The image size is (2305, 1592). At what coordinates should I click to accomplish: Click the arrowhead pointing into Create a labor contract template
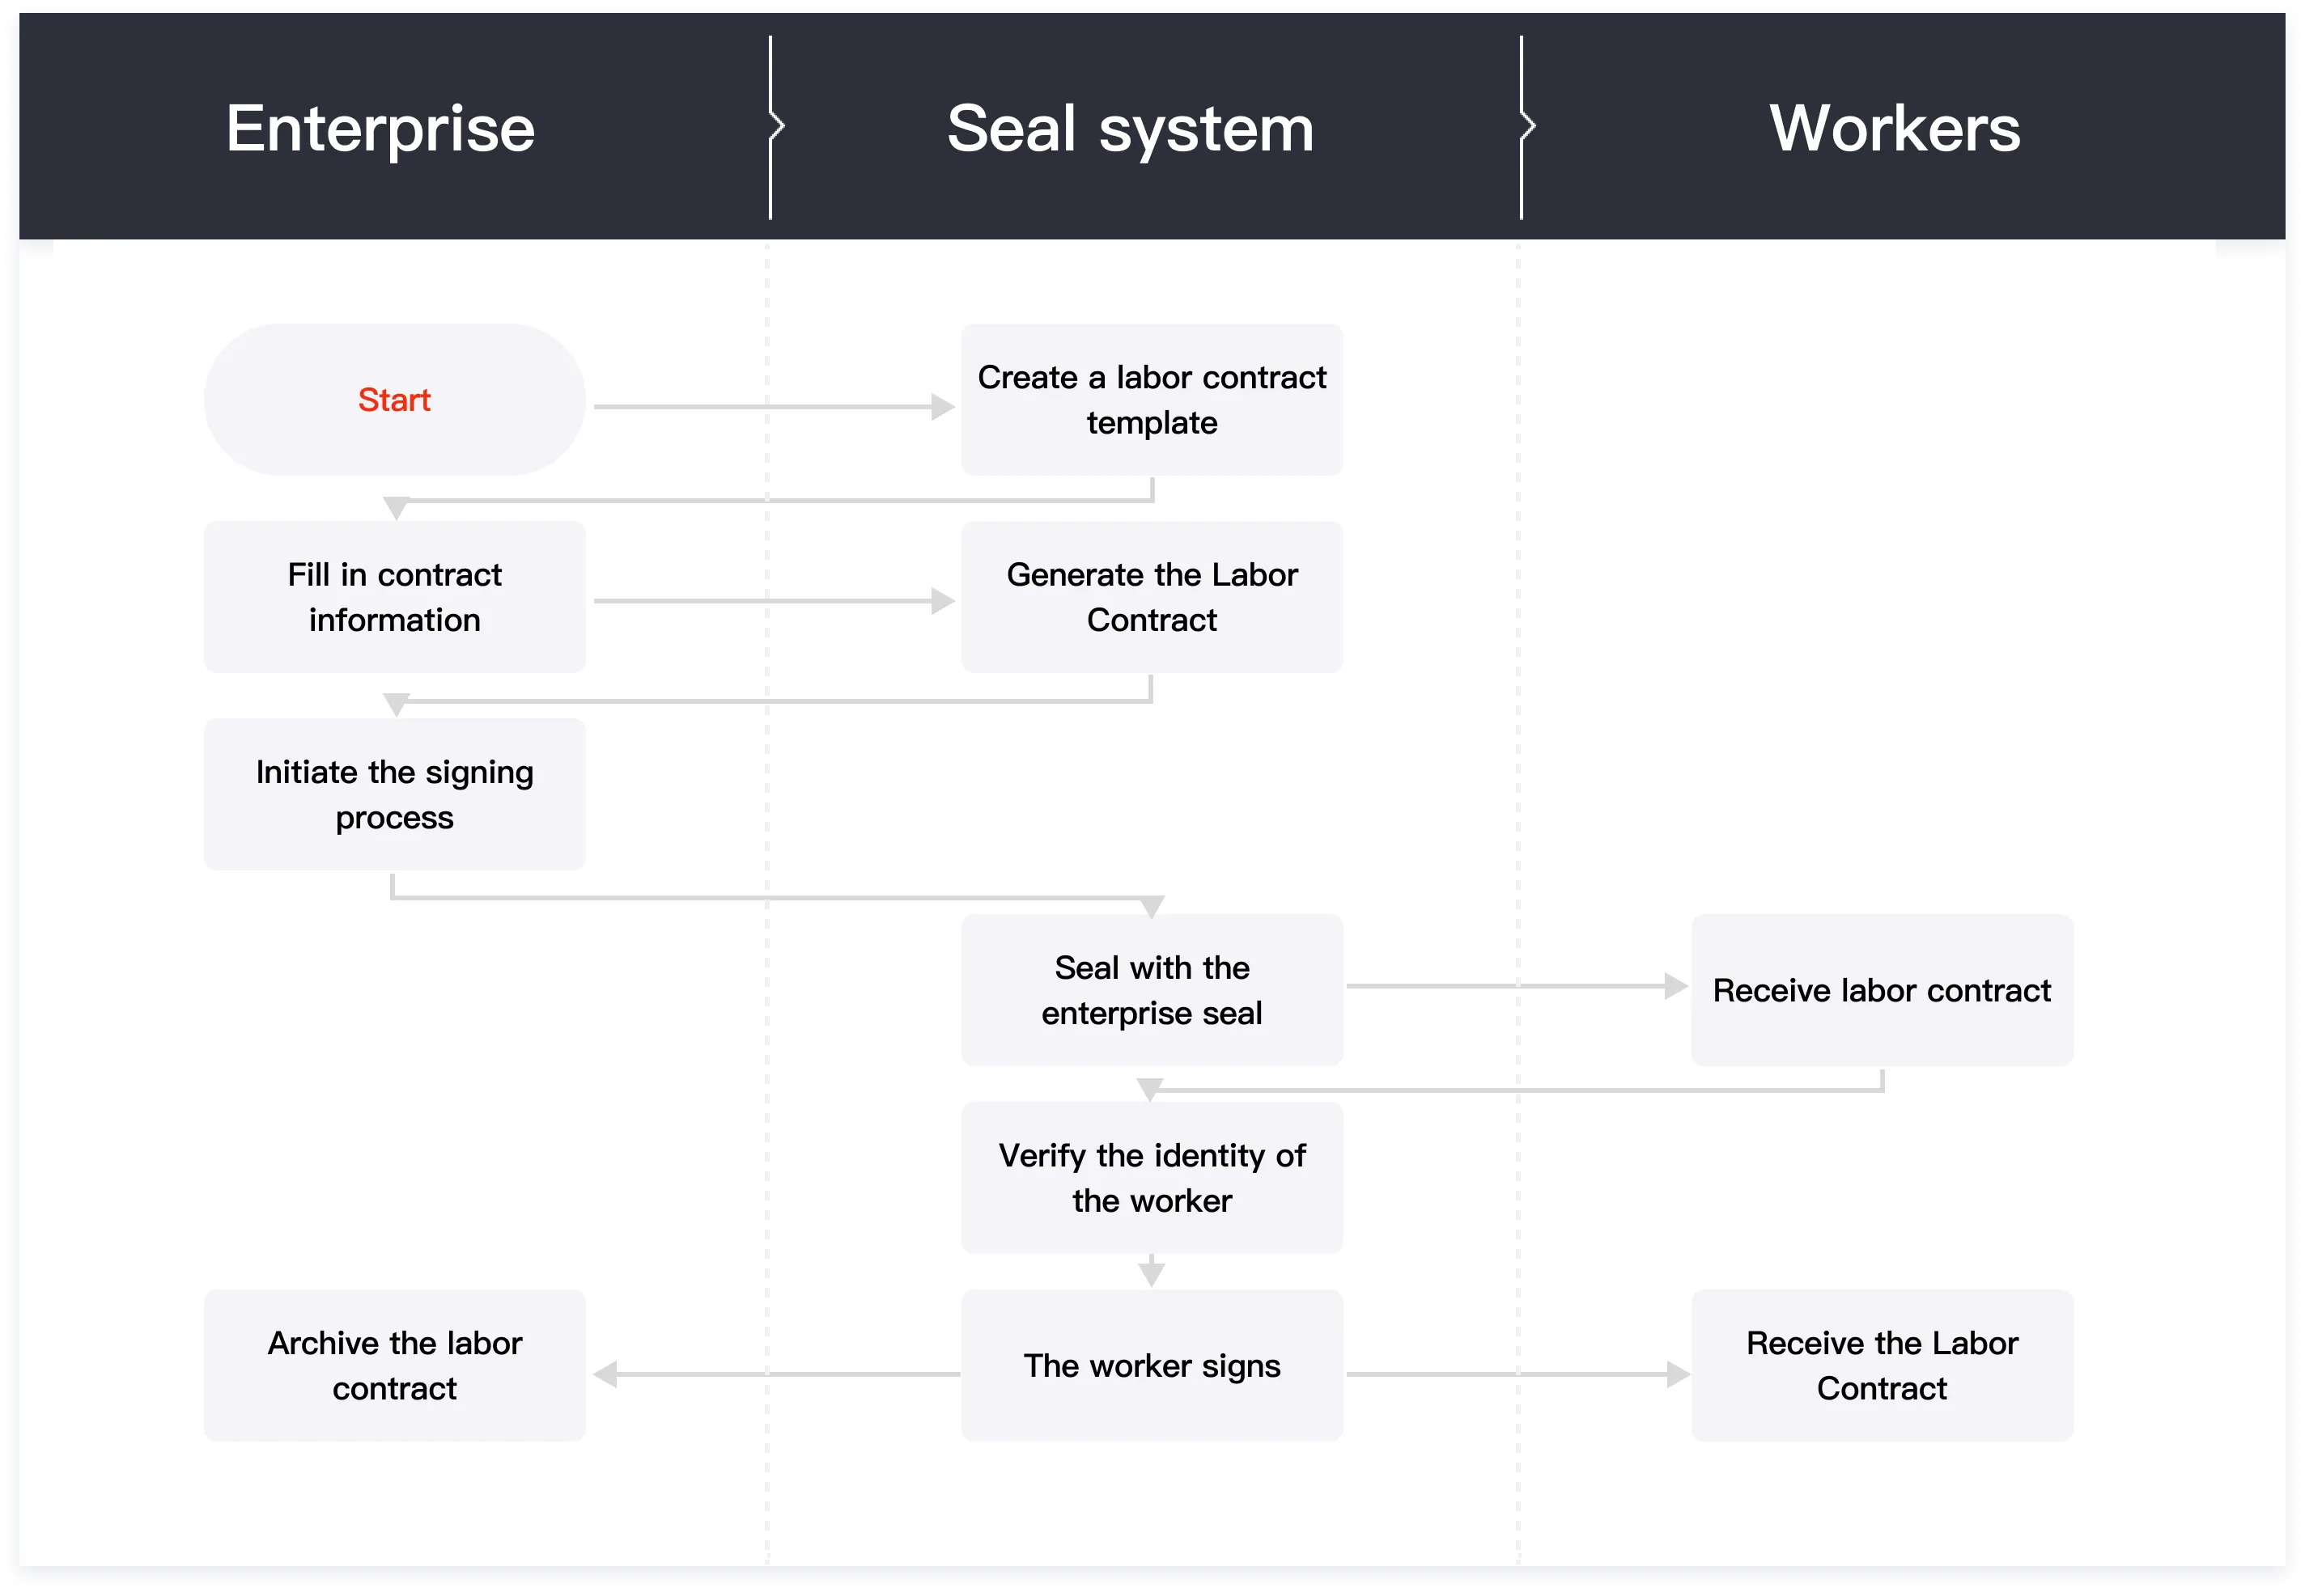pyautogui.click(x=942, y=407)
